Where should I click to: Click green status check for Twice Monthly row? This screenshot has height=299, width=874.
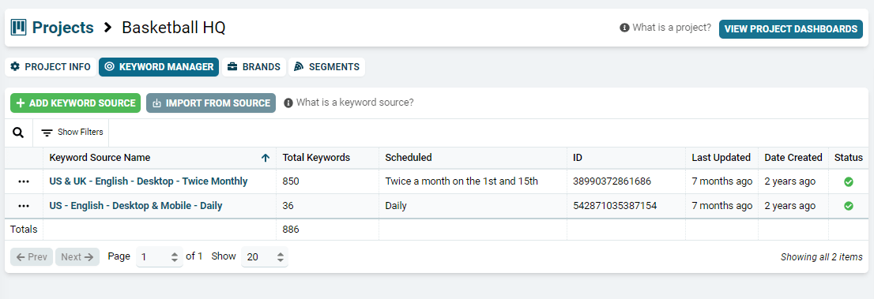click(x=849, y=181)
